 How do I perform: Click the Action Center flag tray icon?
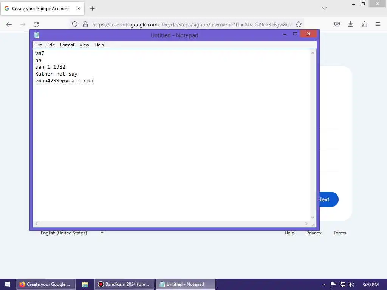tap(333, 284)
